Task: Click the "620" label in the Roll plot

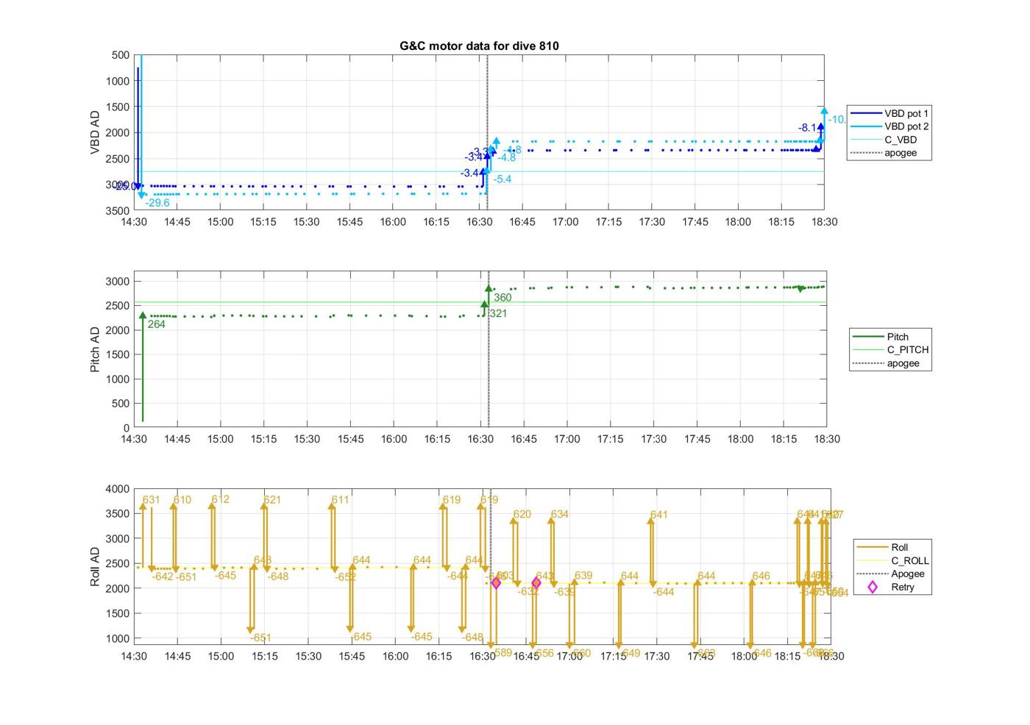Action: coord(522,515)
